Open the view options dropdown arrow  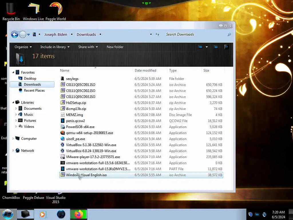[x=207, y=47]
